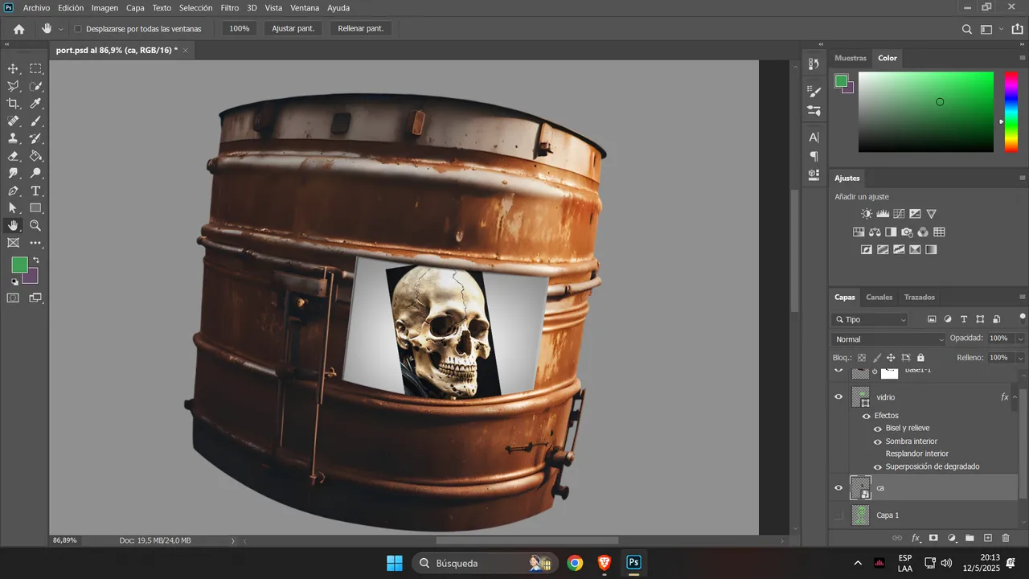The image size is (1029, 579).
Task: Hide the ca layer
Action: click(838, 488)
